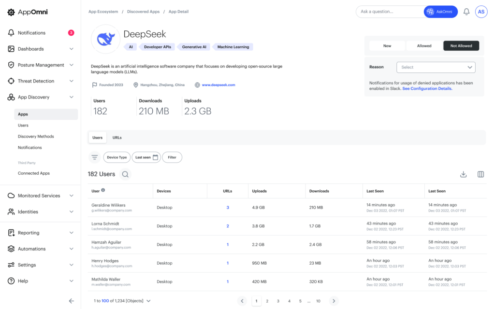
Task: Open the Reason Select dropdown
Action: click(x=436, y=67)
